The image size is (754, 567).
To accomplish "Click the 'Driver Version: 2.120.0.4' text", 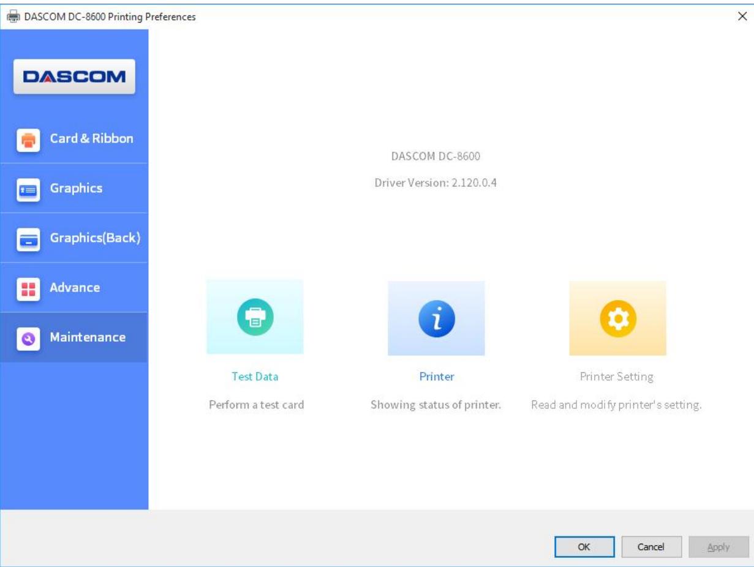I will [x=435, y=183].
